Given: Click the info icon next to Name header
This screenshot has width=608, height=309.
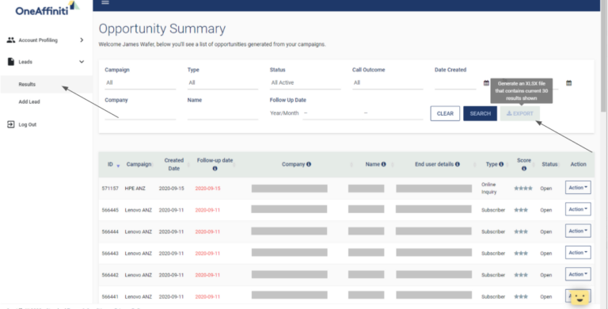Looking at the screenshot, I should tap(383, 164).
